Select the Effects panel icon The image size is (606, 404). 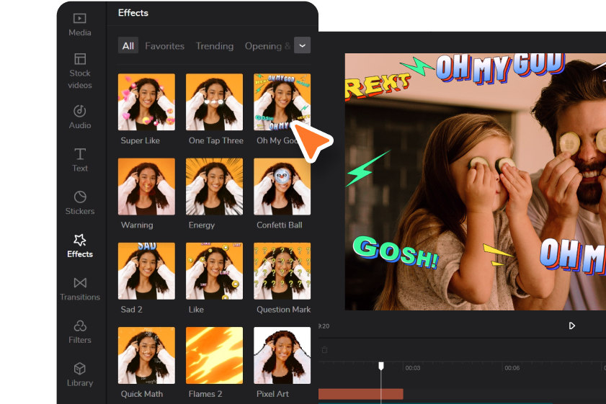(x=79, y=246)
